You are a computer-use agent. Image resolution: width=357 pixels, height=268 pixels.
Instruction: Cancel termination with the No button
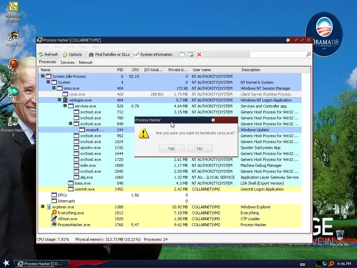pos(200,148)
